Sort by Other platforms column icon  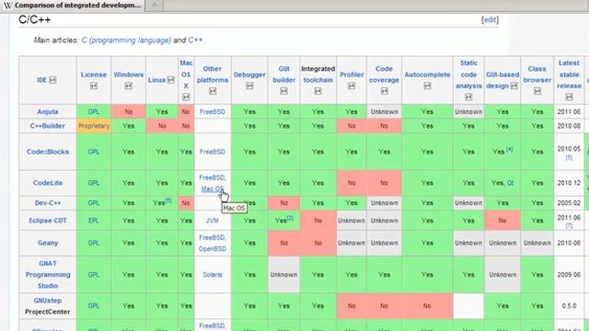213,91
